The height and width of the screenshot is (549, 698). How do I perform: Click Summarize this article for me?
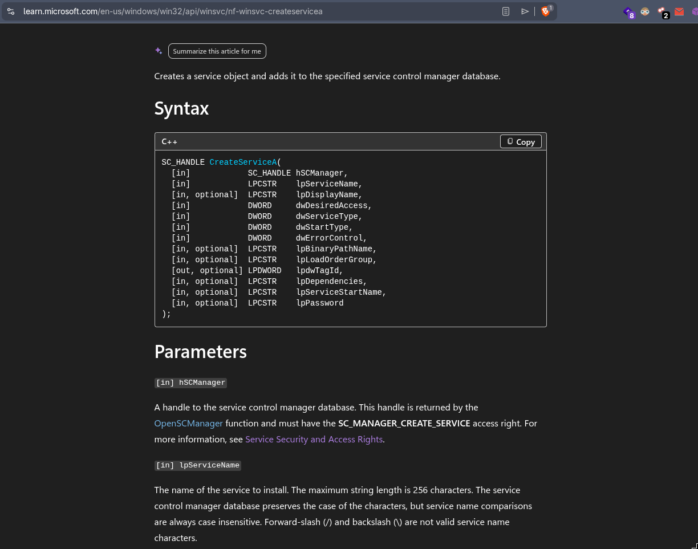click(x=217, y=51)
